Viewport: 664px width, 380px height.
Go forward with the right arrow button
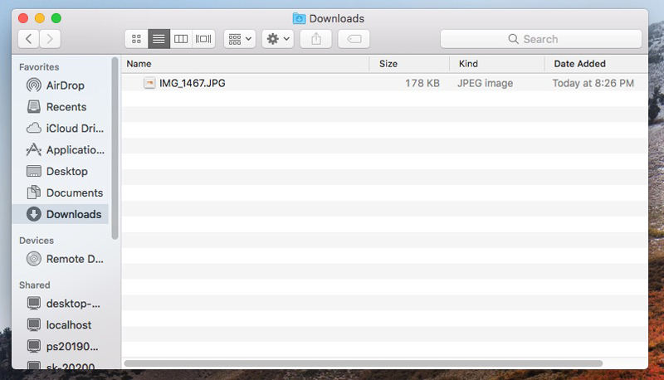pos(50,39)
